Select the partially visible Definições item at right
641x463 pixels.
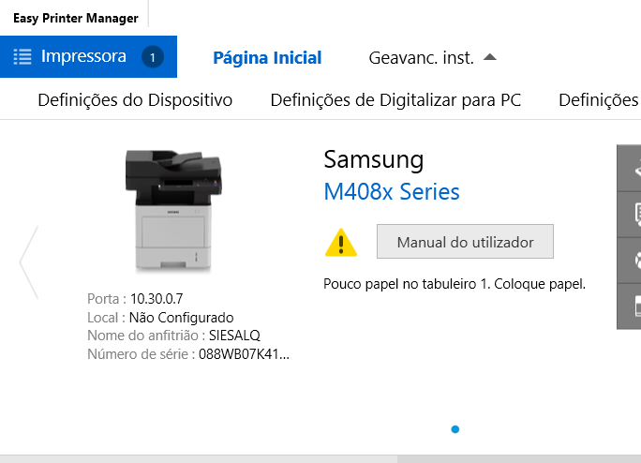point(600,100)
